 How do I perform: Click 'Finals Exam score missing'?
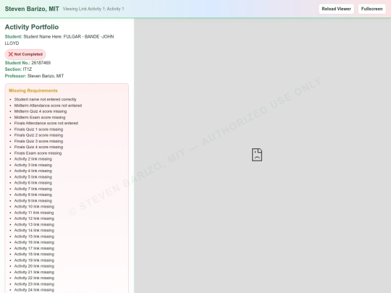point(38,153)
